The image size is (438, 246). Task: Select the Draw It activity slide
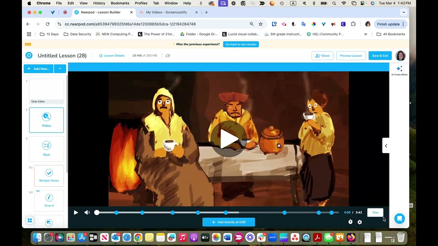pyautogui.click(x=49, y=201)
